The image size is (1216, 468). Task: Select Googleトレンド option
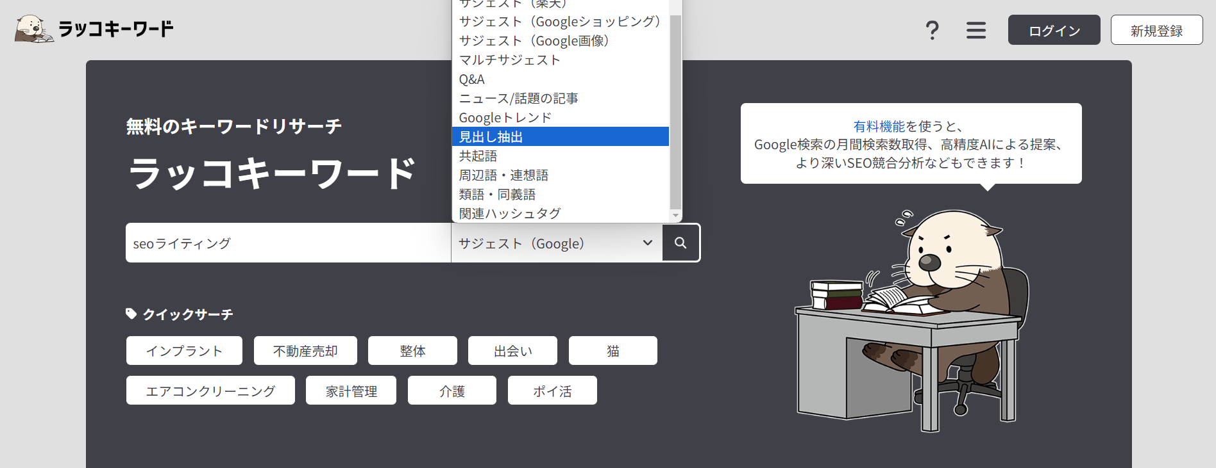point(561,118)
